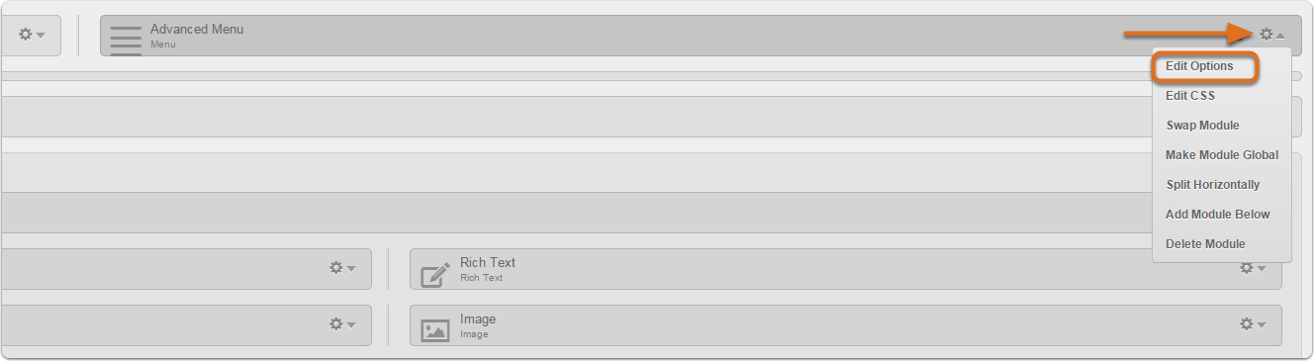Screen dimensions: 1314x361
Task: Choose Split Horizontally option
Action: point(1213,185)
